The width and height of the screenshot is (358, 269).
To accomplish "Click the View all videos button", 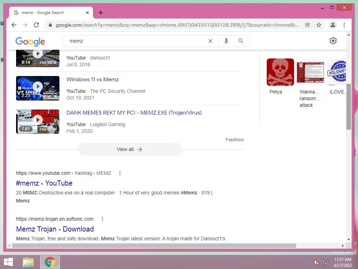I will (130, 149).
